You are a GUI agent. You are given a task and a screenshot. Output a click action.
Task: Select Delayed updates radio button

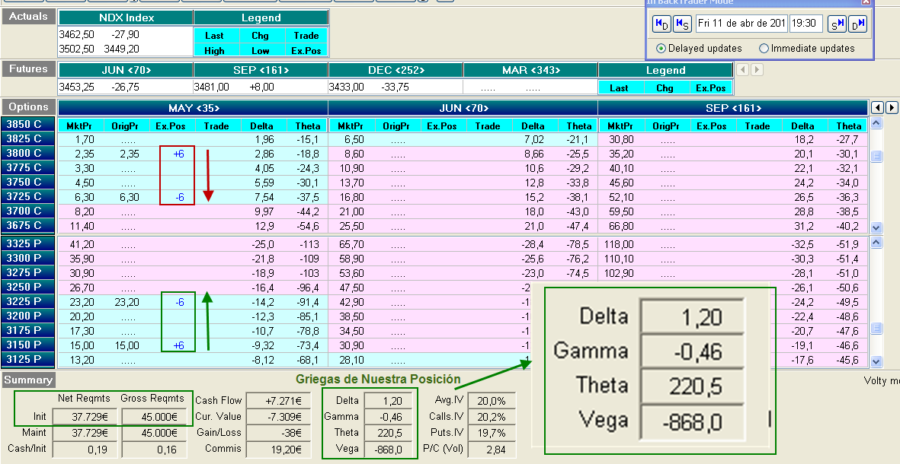pos(661,48)
